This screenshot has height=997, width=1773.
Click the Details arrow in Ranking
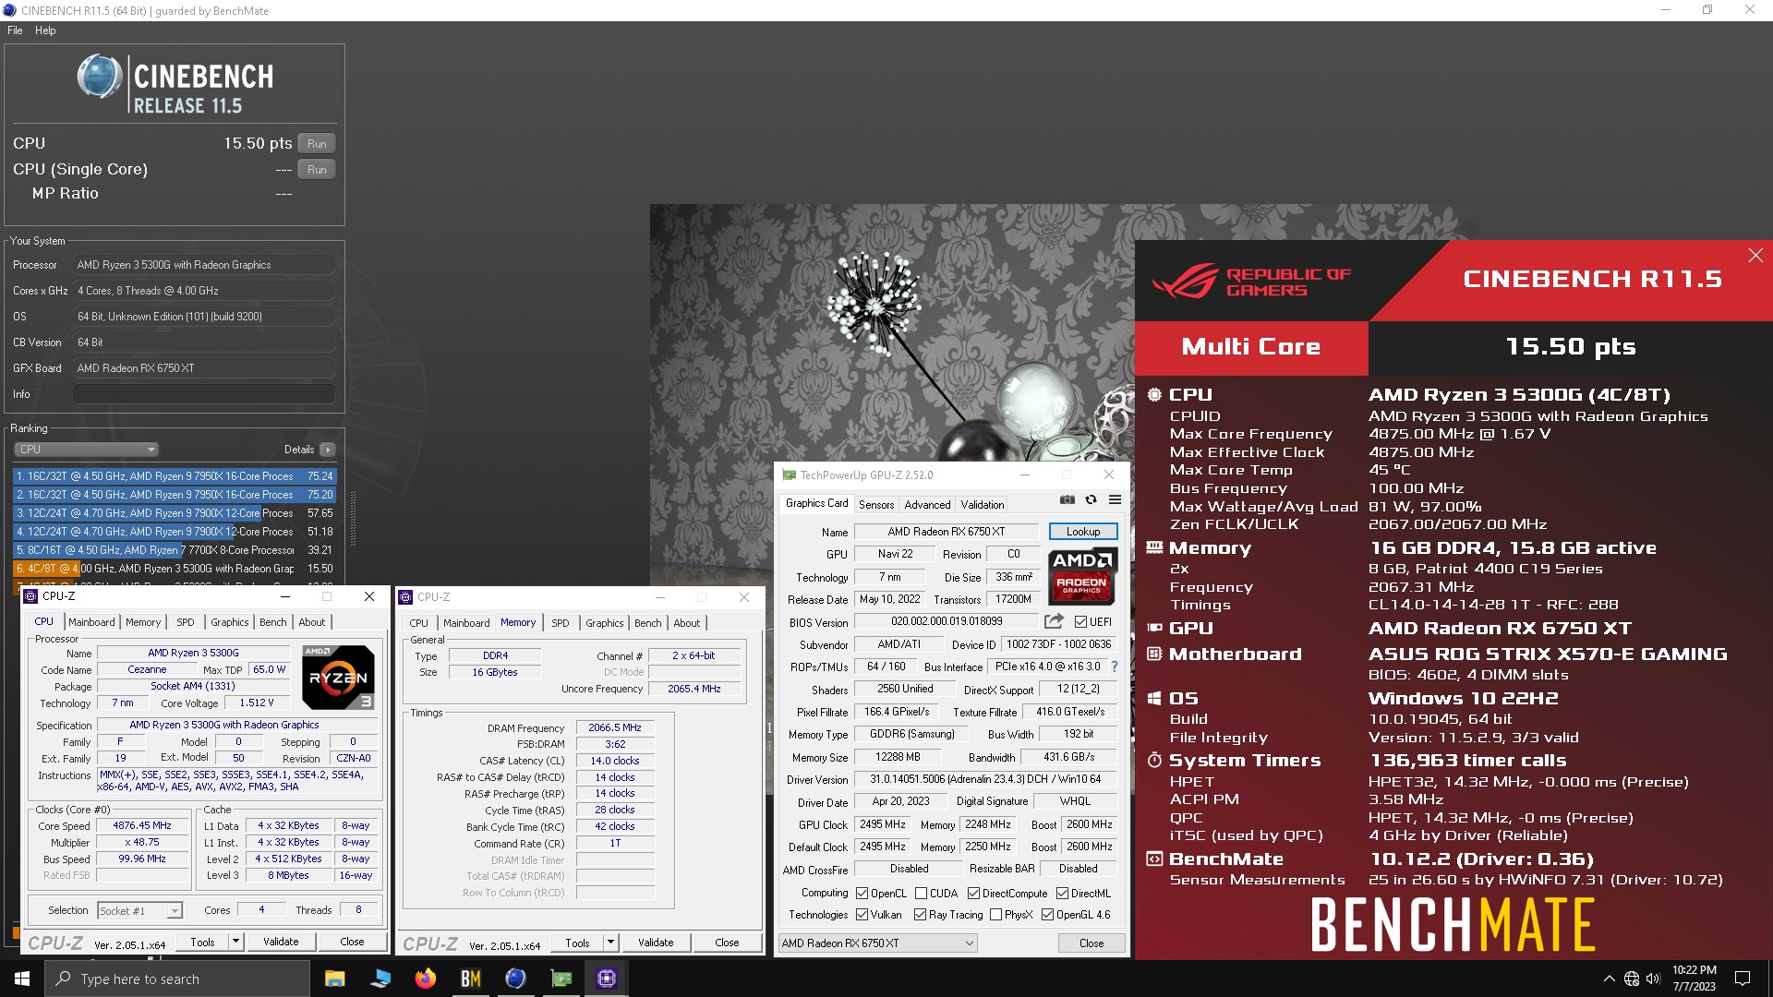pyautogui.click(x=328, y=450)
